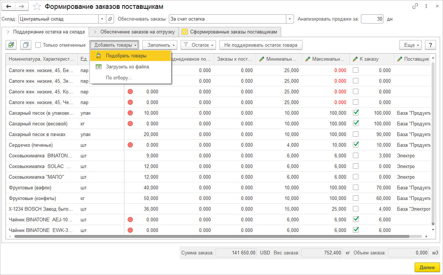Check К заказу for Соковыжималка "МАПО"

coord(356,176)
